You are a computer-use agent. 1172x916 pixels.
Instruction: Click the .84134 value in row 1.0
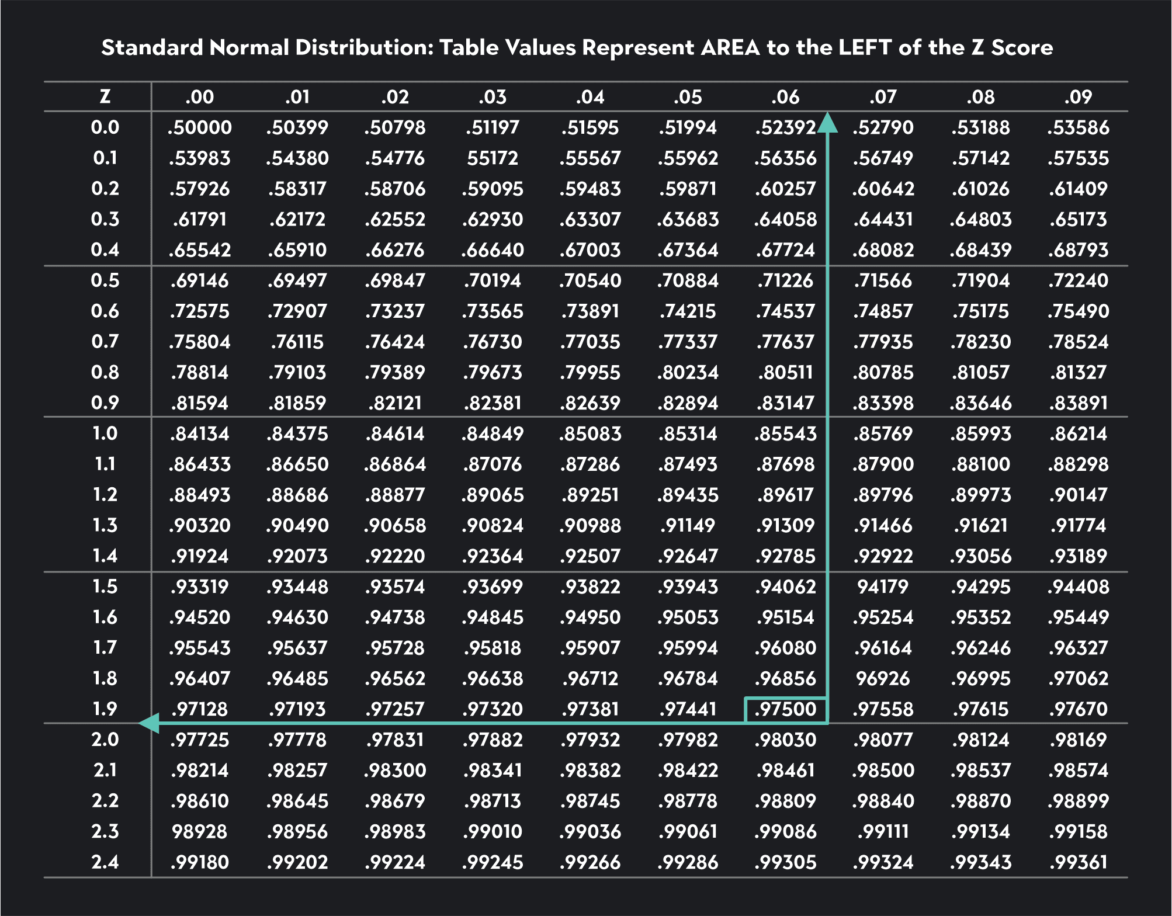[x=200, y=434]
